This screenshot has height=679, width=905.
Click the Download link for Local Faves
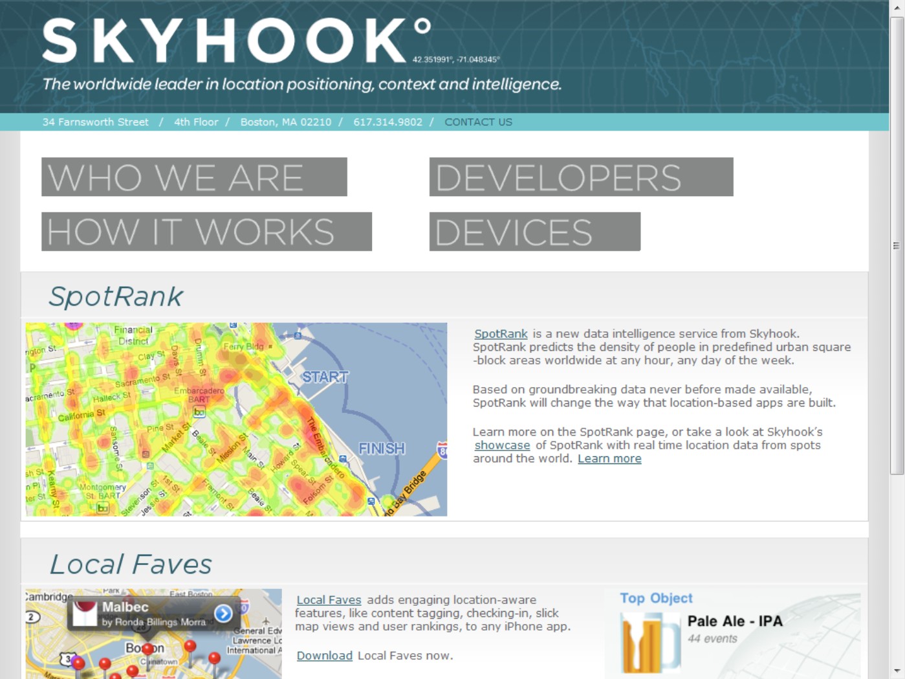pyautogui.click(x=324, y=656)
